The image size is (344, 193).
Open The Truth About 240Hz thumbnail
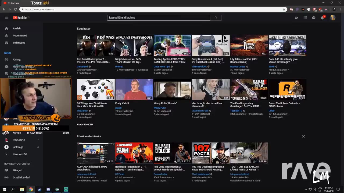[287, 45]
